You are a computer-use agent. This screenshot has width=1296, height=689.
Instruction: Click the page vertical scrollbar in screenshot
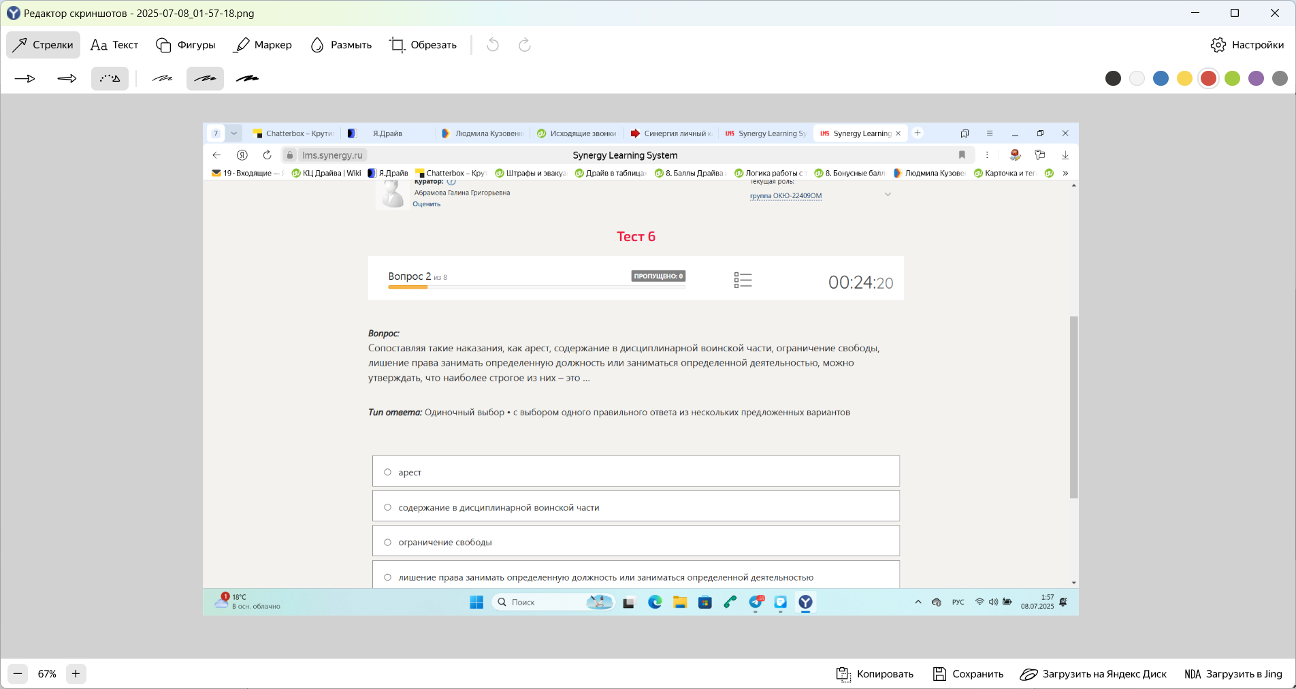1073,406
